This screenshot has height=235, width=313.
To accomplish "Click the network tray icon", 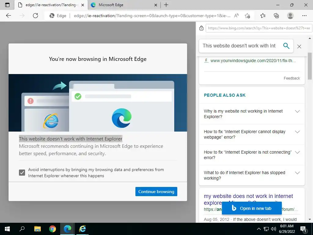I will [266, 229].
